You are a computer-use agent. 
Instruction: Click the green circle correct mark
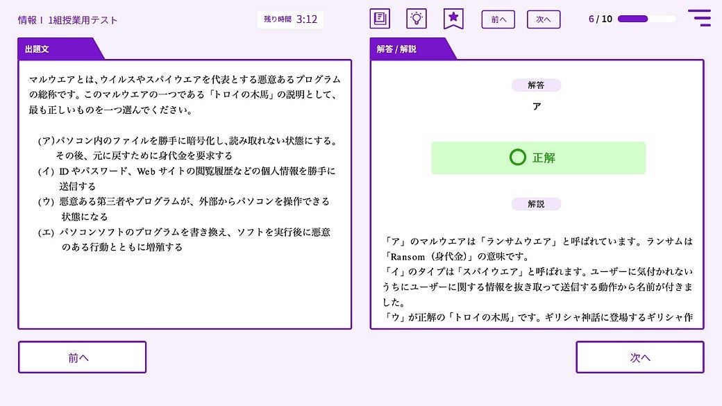(x=517, y=158)
